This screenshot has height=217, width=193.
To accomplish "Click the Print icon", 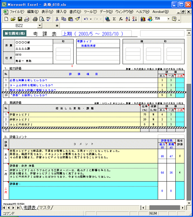I will click(35, 19).
